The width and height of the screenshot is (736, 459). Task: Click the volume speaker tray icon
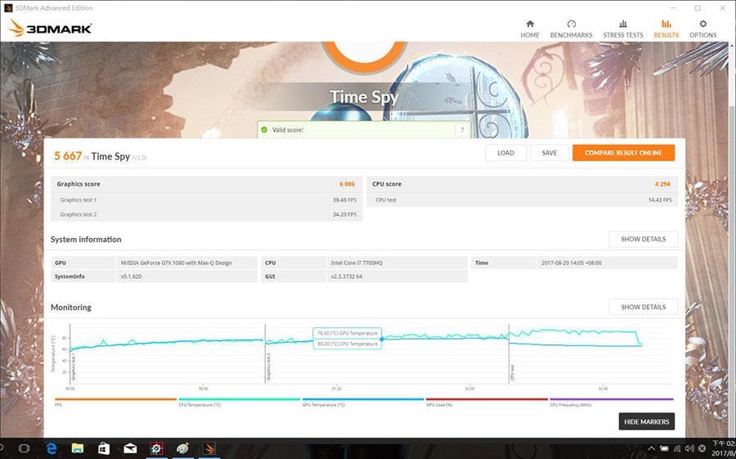coord(689,448)
